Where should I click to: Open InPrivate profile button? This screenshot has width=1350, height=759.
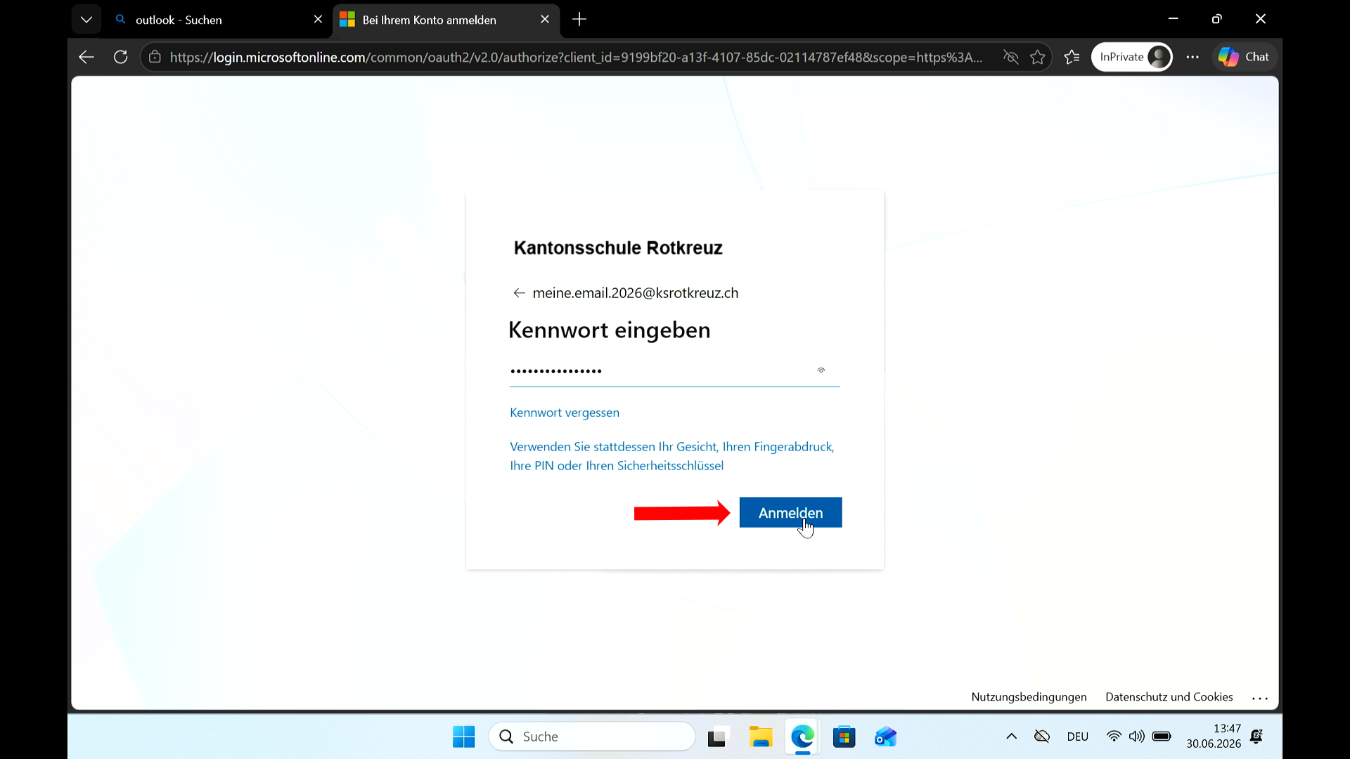click(x=1132, y=57)
